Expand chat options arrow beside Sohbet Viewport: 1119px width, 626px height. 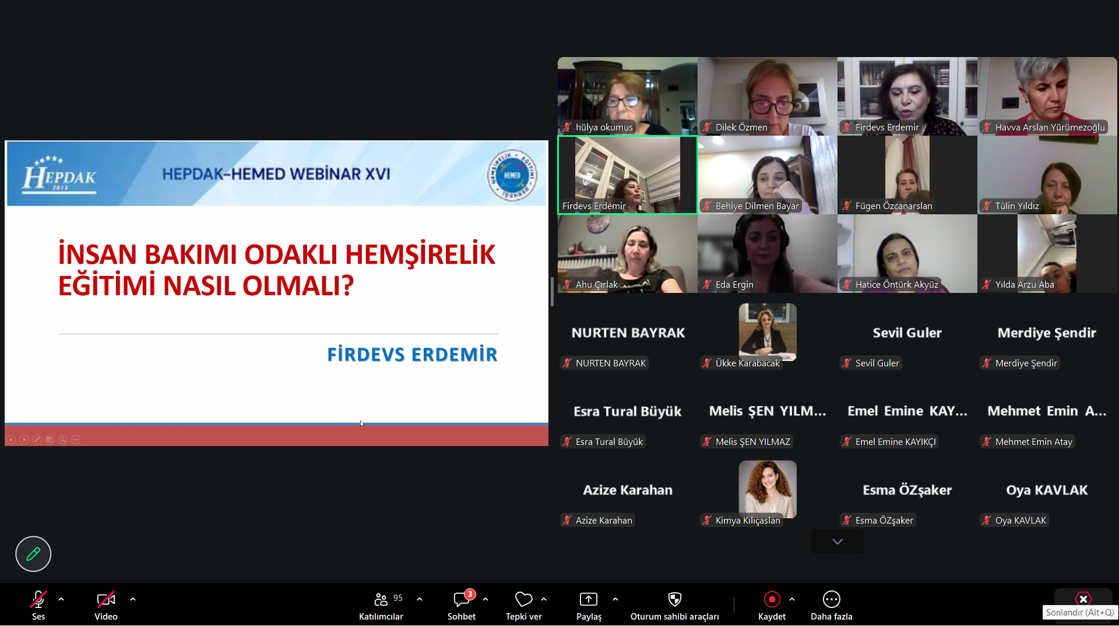coord(485,599)
